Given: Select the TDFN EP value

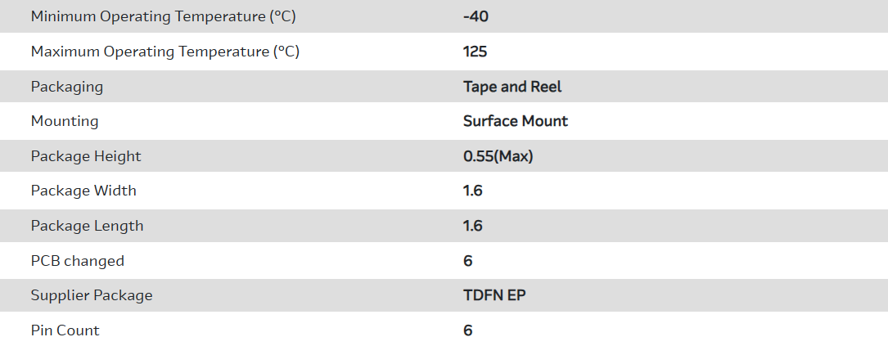Looking at the screenshot, I should coord(494,295).
